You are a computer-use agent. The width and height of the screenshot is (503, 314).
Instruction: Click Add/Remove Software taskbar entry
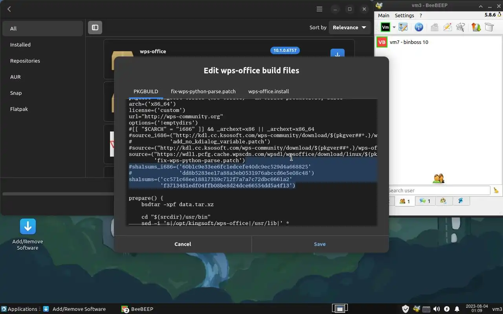click(74, 309)
